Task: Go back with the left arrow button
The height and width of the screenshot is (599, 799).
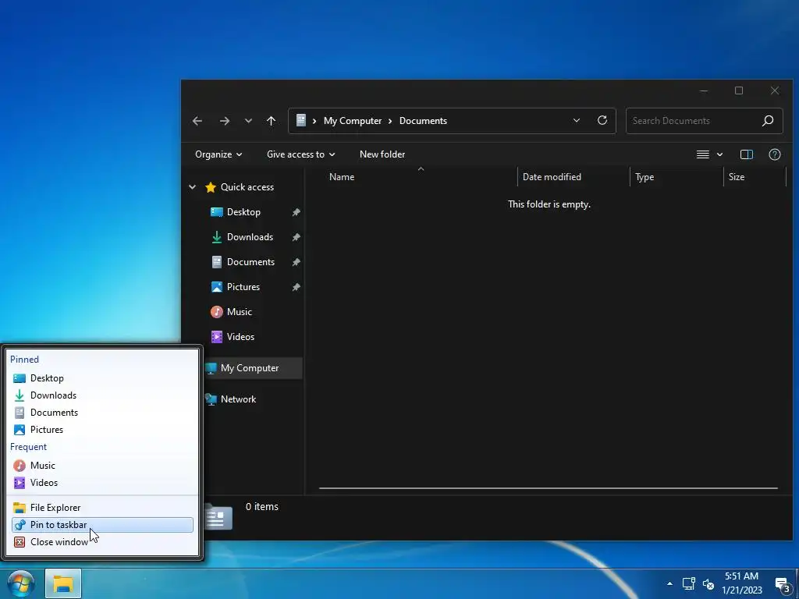Action: coord(197,121)
